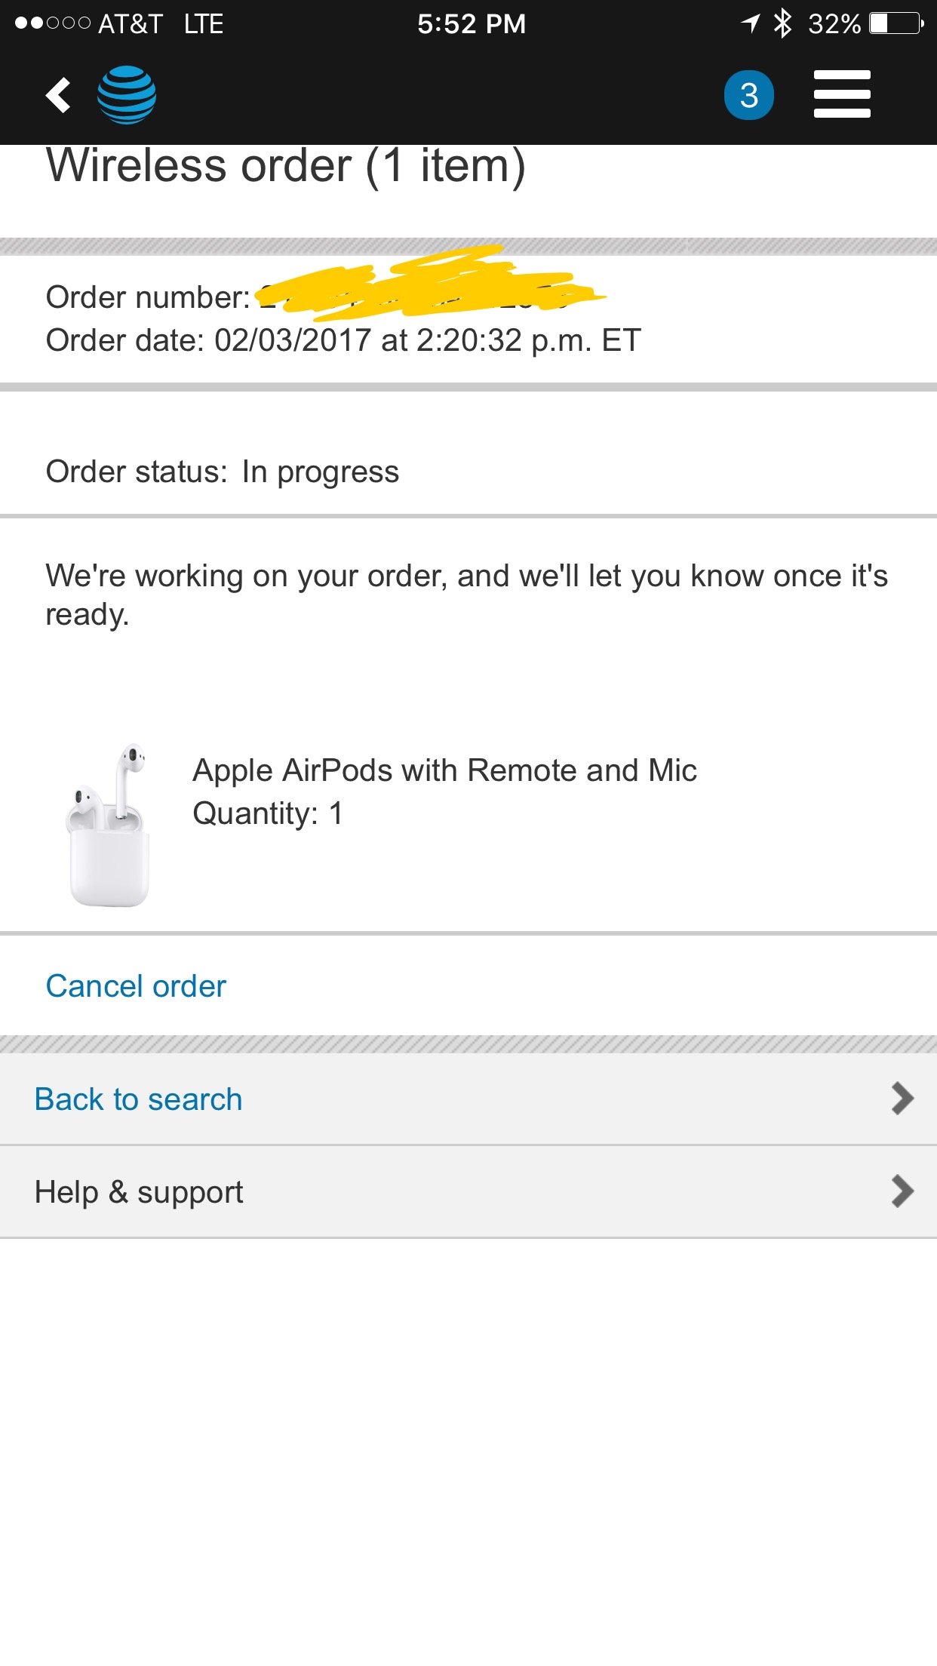Tap the location services arrow icon

pyautogui.click(x=750, y=23)
